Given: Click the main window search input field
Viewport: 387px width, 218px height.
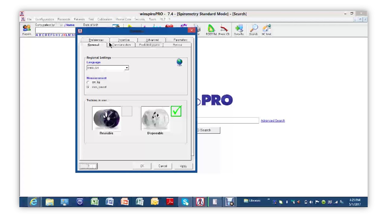Looking at the screenshot, I should click(228, 121).
